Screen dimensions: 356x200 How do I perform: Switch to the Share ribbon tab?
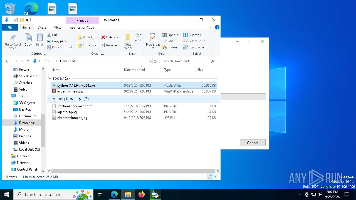42,27
